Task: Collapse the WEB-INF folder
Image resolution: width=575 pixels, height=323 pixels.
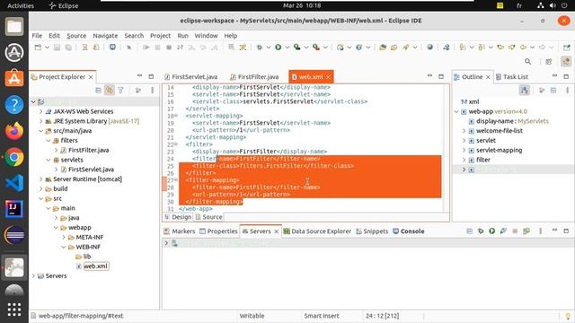Action: pos(64,247)
